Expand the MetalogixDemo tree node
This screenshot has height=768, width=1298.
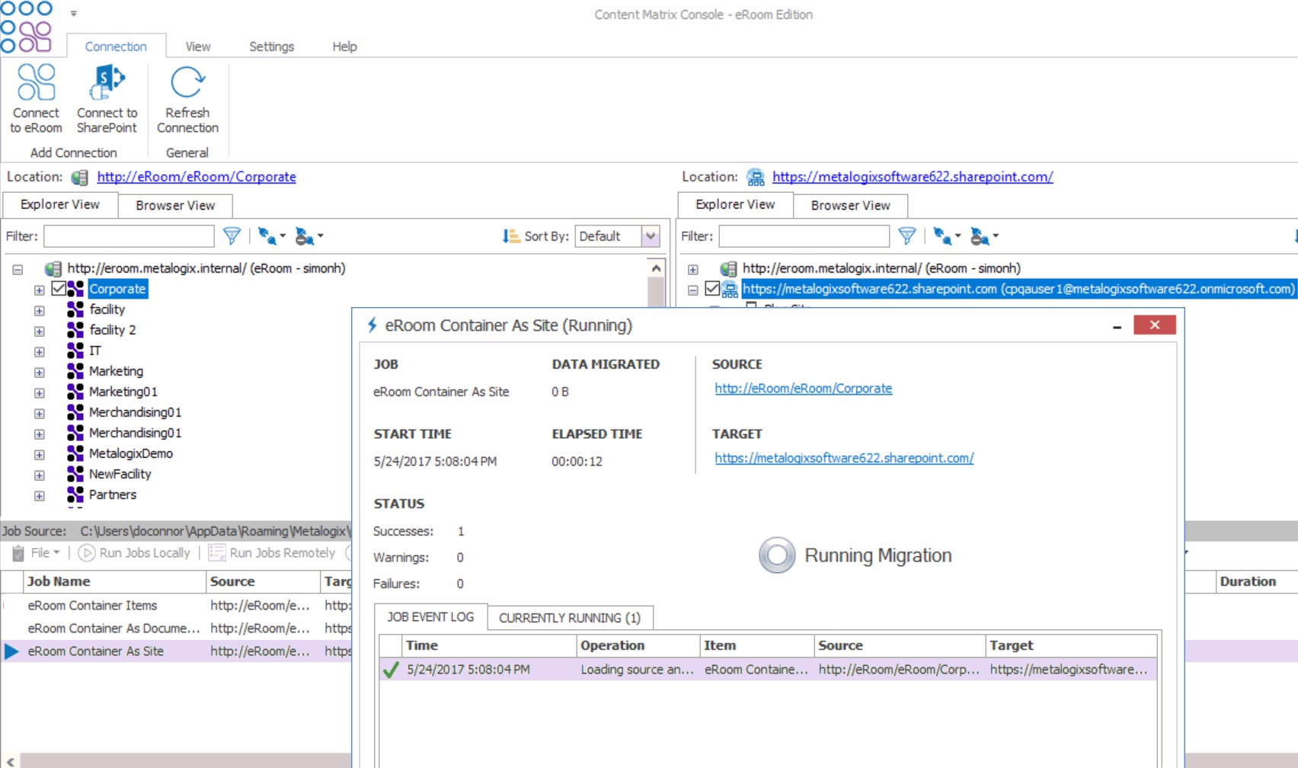[39, 454]
